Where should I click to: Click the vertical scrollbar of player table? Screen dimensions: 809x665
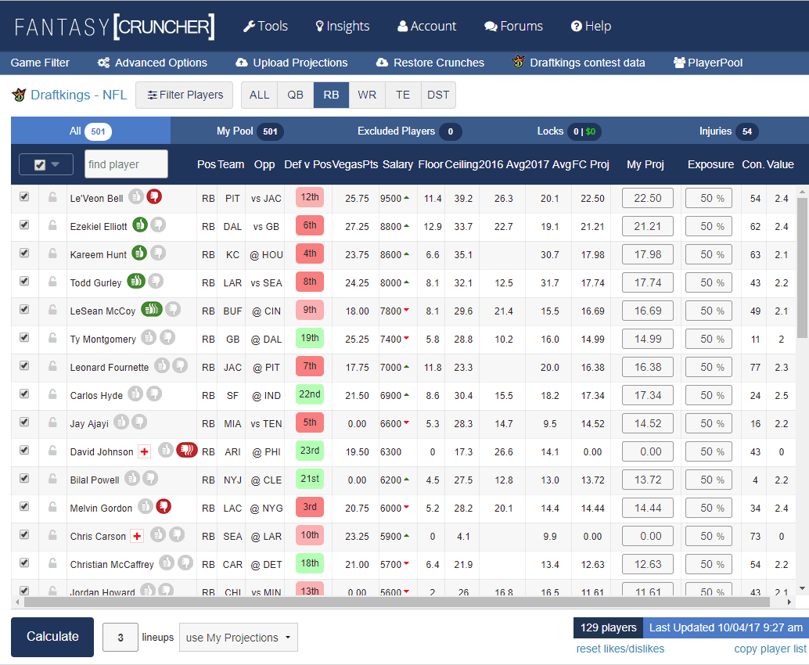coord(802,268)
